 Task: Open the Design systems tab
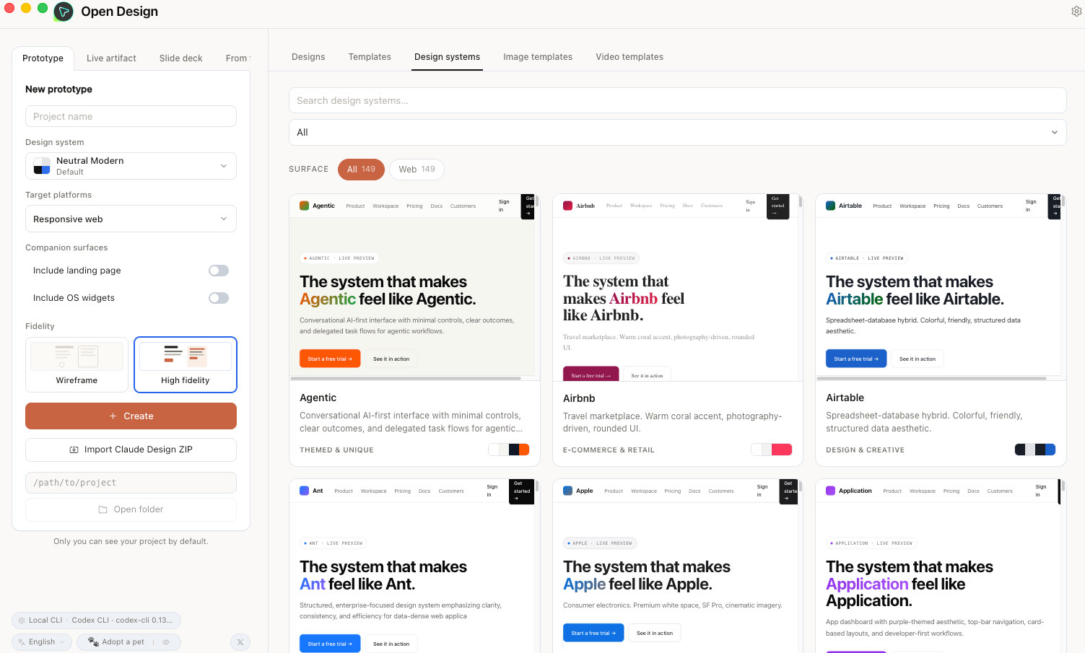tap(447, 57)
